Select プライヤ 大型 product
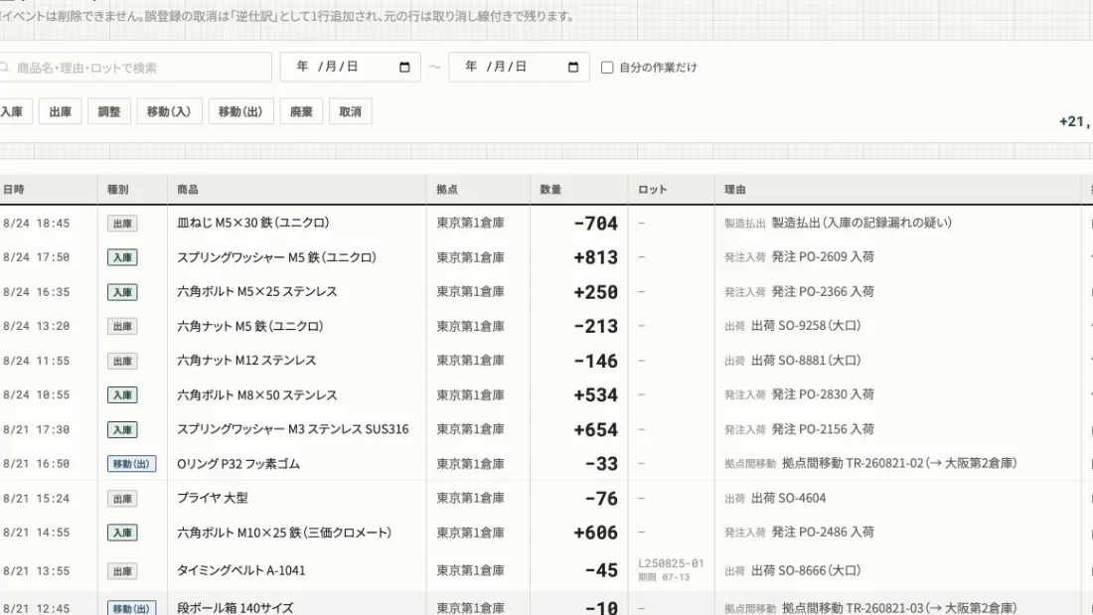The height and width of the screenshot is (615, 1093). point(213,498)
